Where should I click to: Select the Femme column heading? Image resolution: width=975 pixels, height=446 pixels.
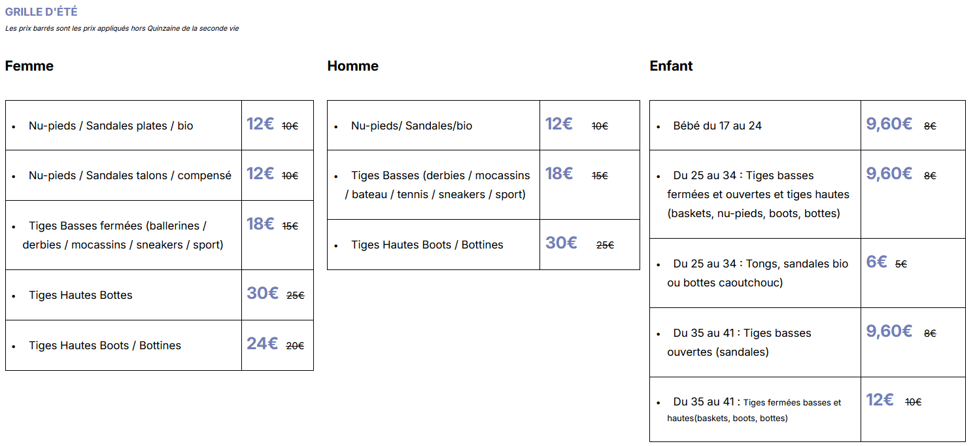pyautogui.click(x=29, y=66)
